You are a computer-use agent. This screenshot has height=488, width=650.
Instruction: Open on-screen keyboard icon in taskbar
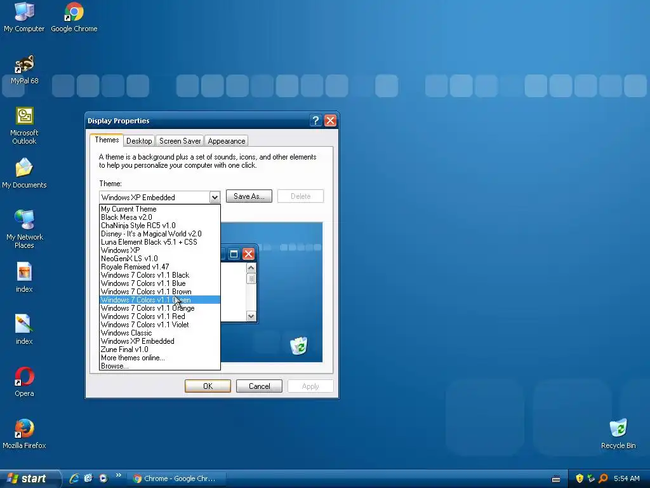point(556,479)
